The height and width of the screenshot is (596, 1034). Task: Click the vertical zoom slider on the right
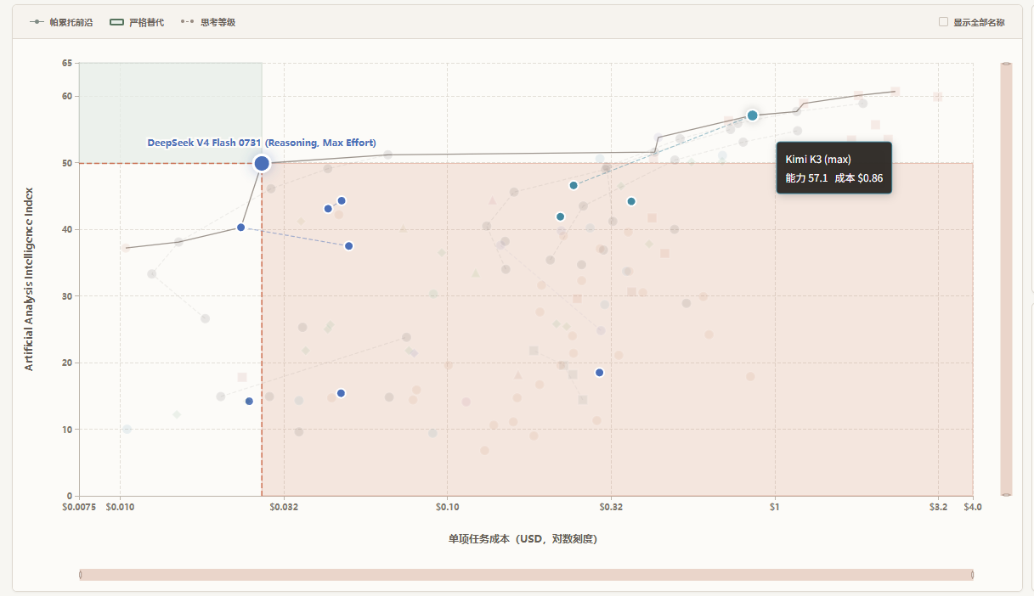(1006, 278)
